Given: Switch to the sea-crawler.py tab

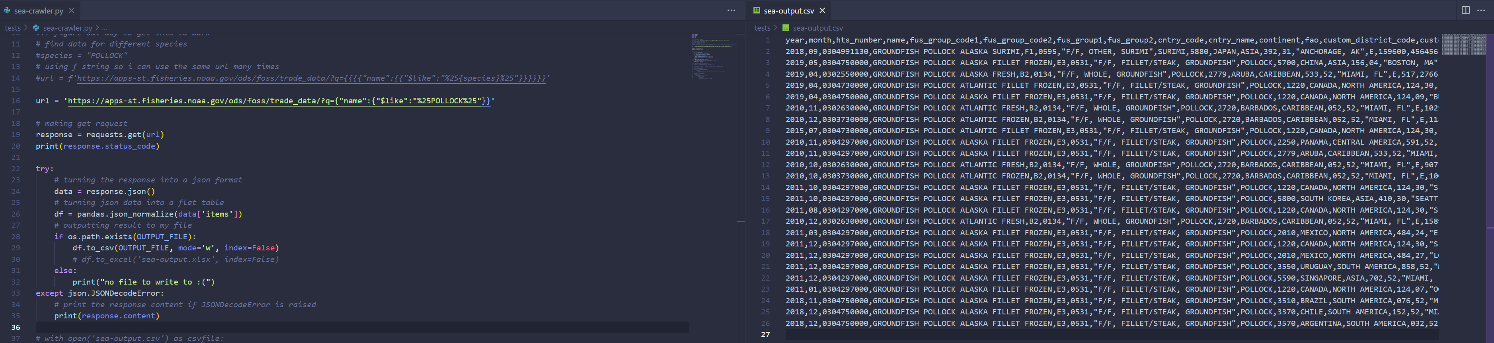Looking at the screenshot, I should pos(38,10).
